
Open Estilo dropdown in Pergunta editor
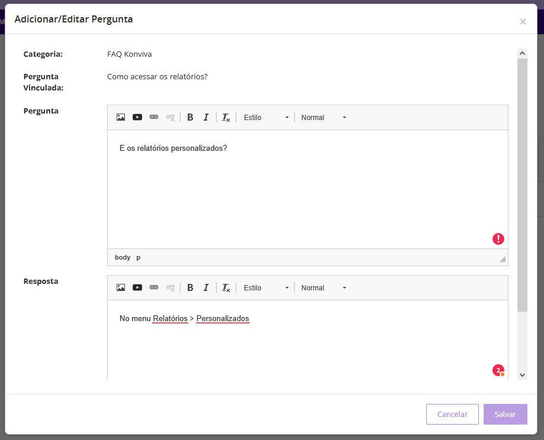[266, 117]
